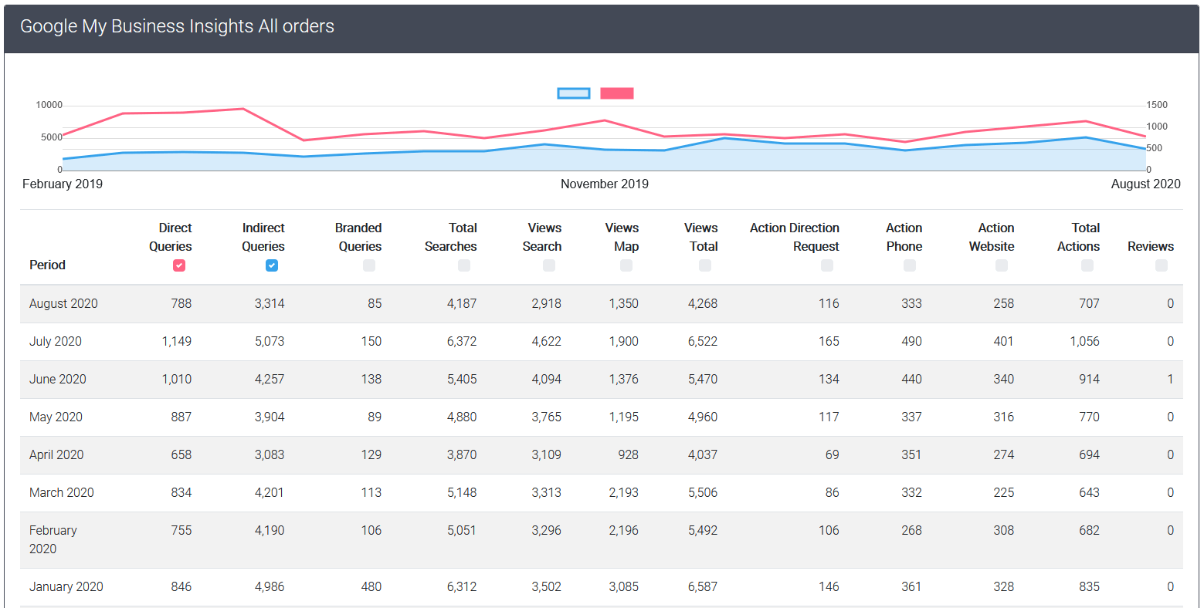Click the 490 Action Phone value
The width and height of the screenshot is (1204, 608).
[x=912, y=341]
